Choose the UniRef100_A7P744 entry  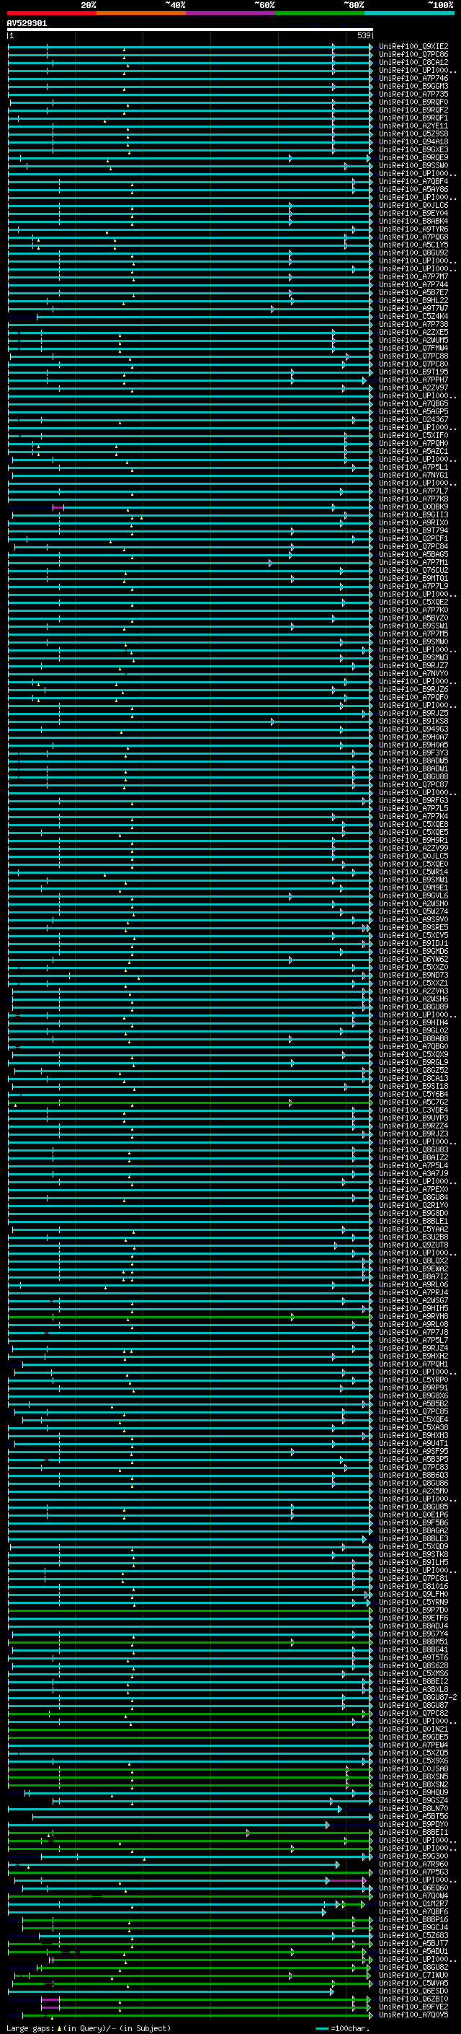coord(413,284)
